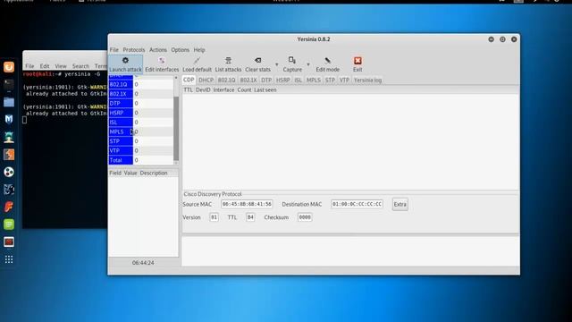The height and width of the screenshot is (322, 572).
Task: Select ISL row in protocol stats
Action: tap(141, 123)
